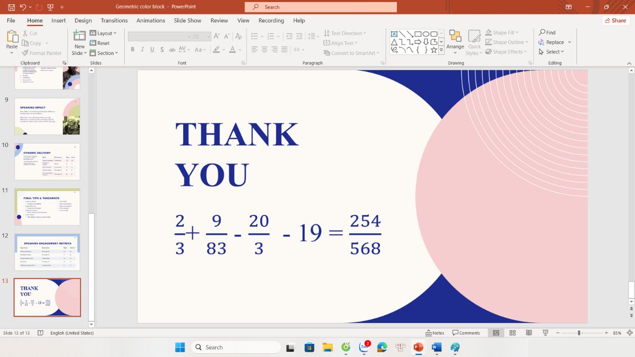635x357 pixels.
Task: Select the Text Box shape in the shapes gallery
Action: click(x=394, y=33)
